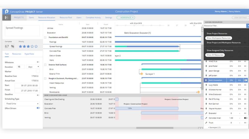Switch to the Resources tab in task panel

tap(16, 54)
